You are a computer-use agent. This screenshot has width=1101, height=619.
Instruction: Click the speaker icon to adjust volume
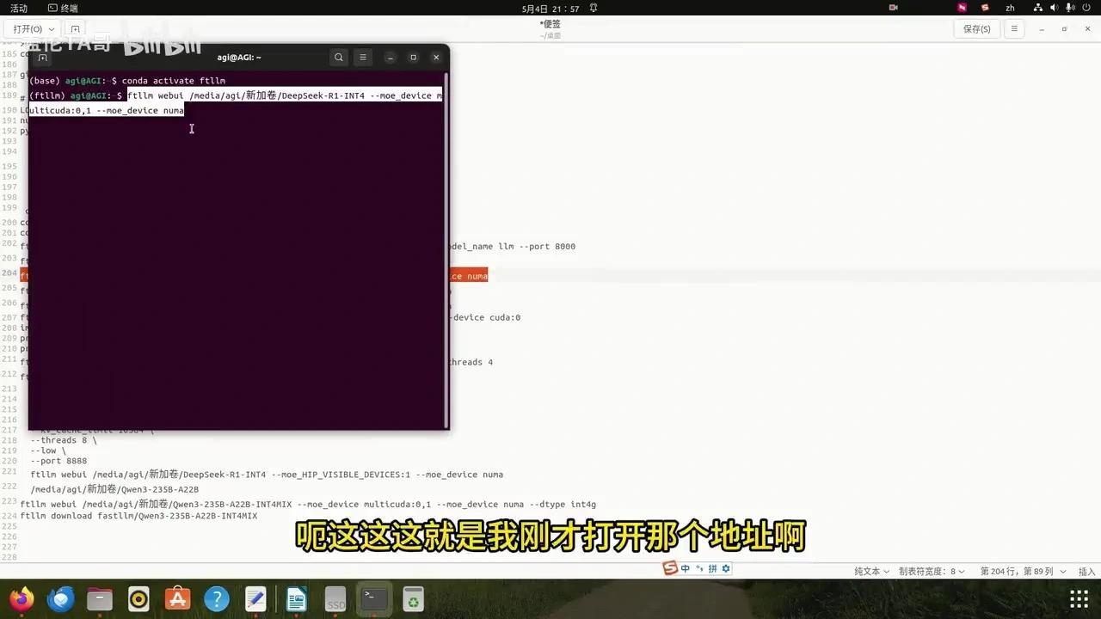[x=1053, y=8]
